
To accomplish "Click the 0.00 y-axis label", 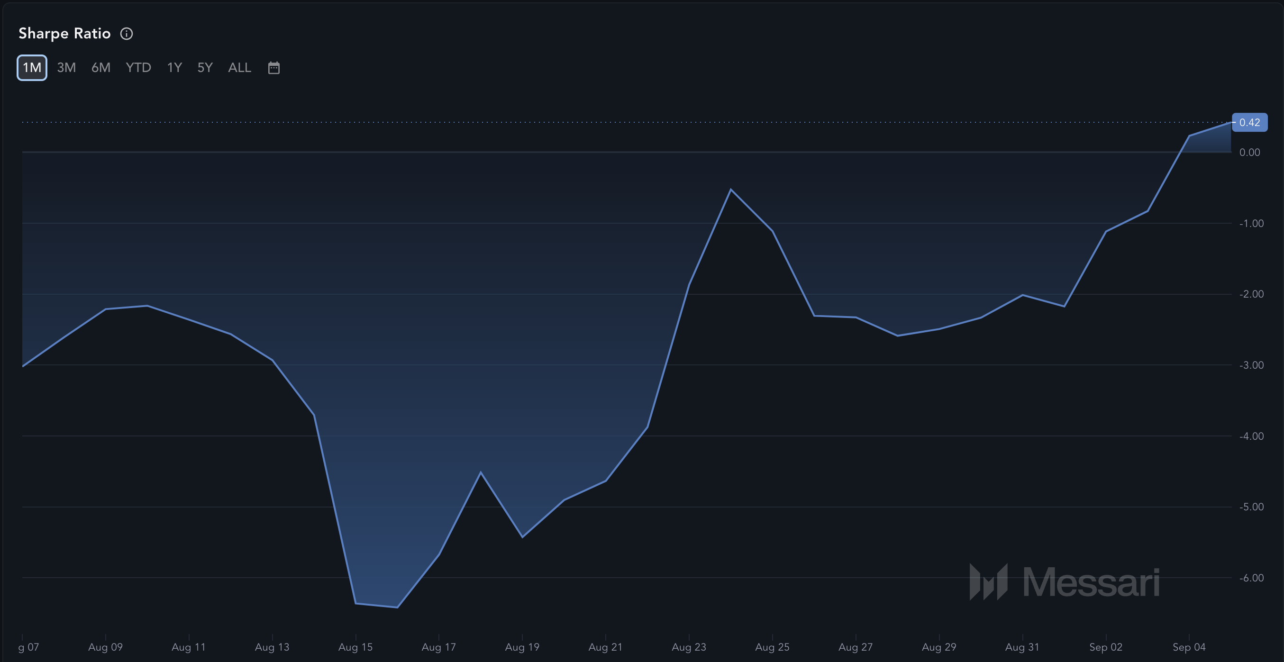I will pos(1249,153).
